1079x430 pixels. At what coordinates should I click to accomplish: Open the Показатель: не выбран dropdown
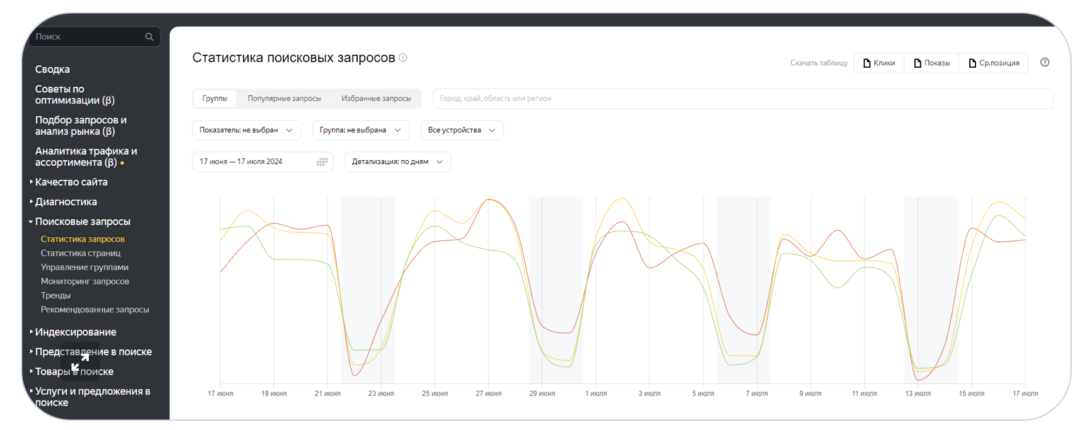[246, 130]
